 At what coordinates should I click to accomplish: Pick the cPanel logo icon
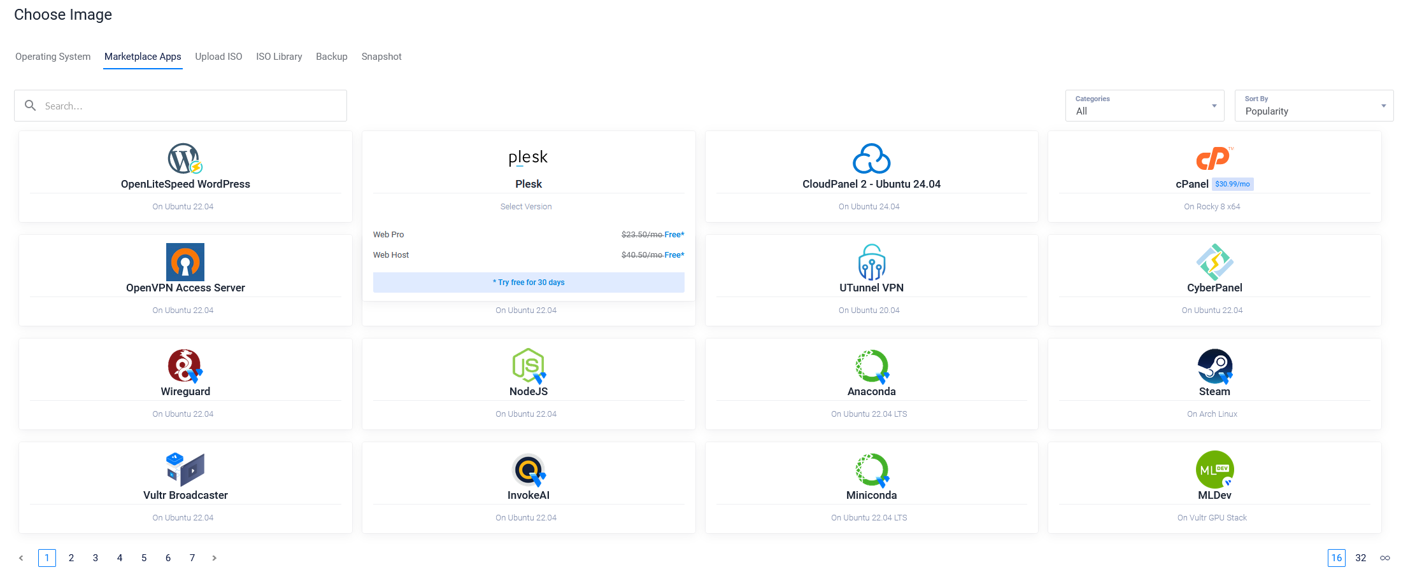(x=1214, y=158)
